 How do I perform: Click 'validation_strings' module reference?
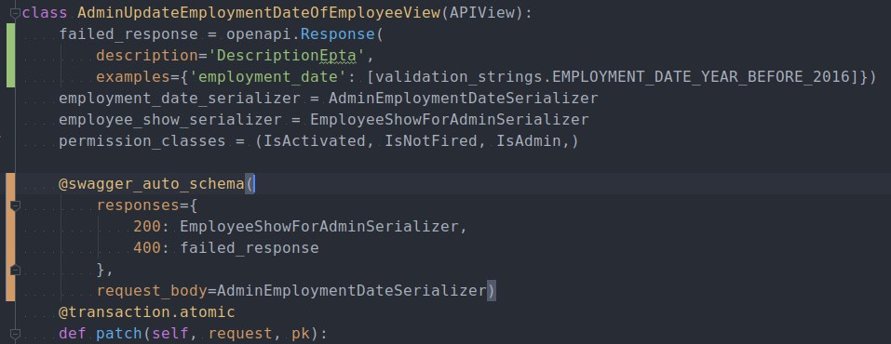[x=459, y=76]
